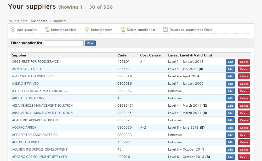The width and height of the screenshot is (262, 161).
Task: Delete A.L.F ELECTRICAL & MECHANICAL CC
Action: pos(244,91)
